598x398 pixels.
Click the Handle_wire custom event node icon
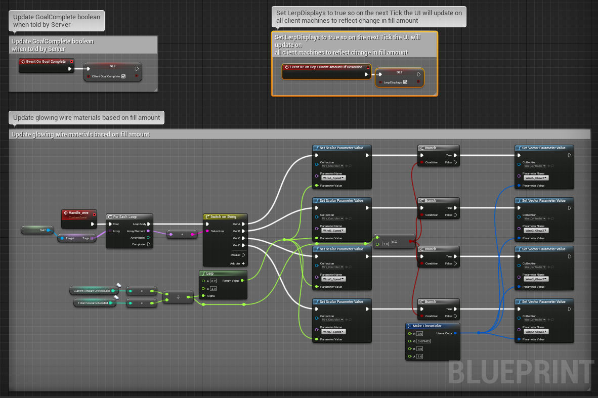66,213
